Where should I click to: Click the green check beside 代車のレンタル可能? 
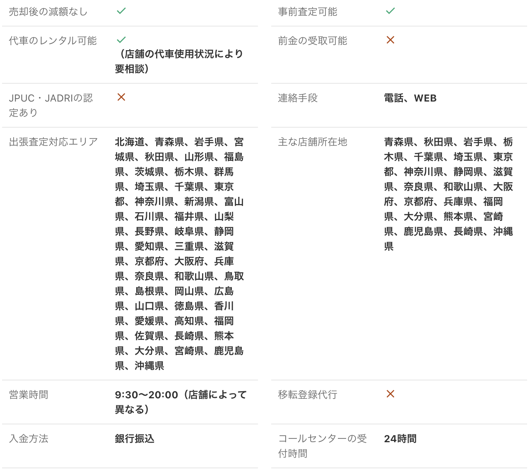tap(121, 40)
